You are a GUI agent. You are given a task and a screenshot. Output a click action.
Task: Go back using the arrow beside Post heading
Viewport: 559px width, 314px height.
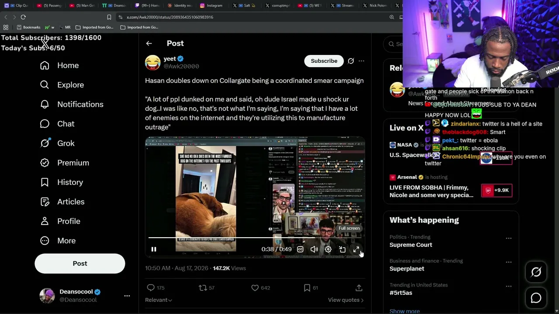(149, 43)
